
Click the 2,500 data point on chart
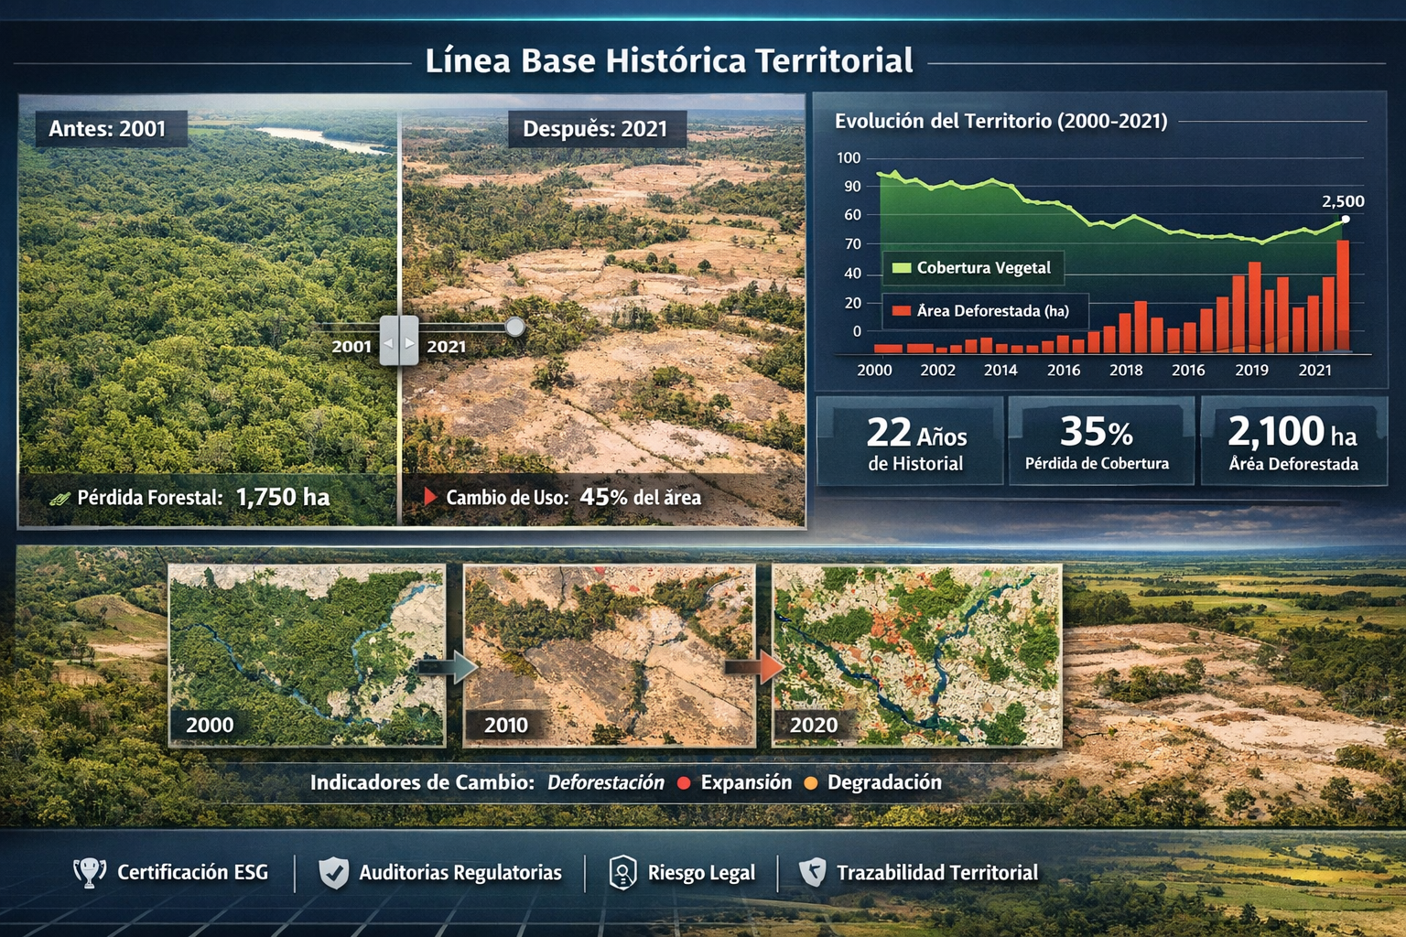tap(1345, 220)
